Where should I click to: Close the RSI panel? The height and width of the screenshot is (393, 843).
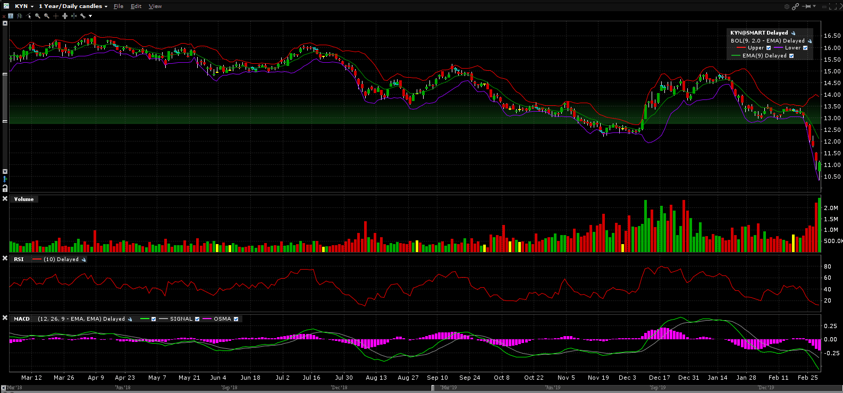point(5,258)
